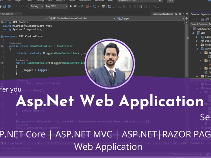211x158 pixels.
Task: Open the Debug configuration dropdown
Action: tap(37, 6)
